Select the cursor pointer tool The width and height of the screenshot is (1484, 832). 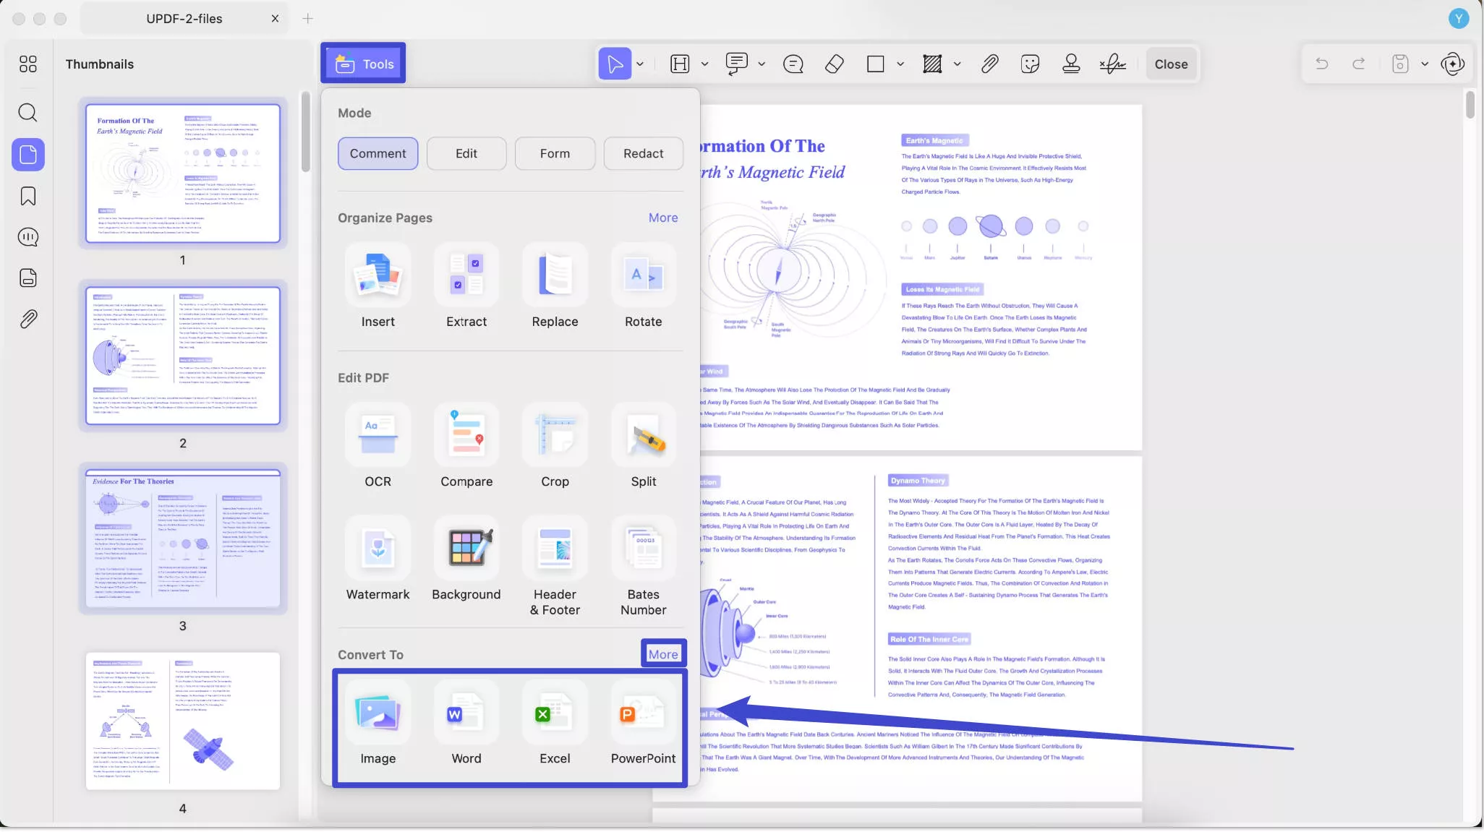pyautogui.click(x=615, y=64)
